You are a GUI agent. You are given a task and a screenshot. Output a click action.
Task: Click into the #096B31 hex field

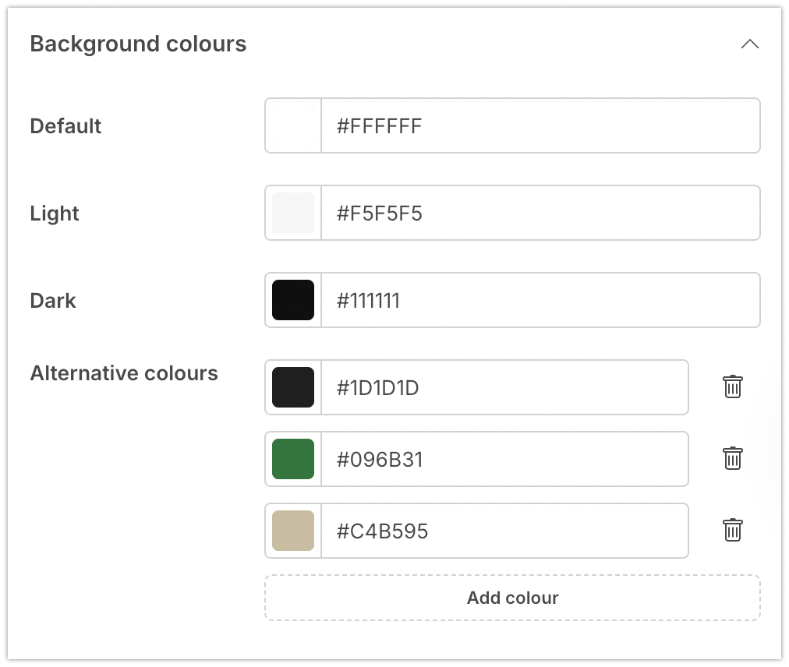pyautogui.click(x=504, y=459)
